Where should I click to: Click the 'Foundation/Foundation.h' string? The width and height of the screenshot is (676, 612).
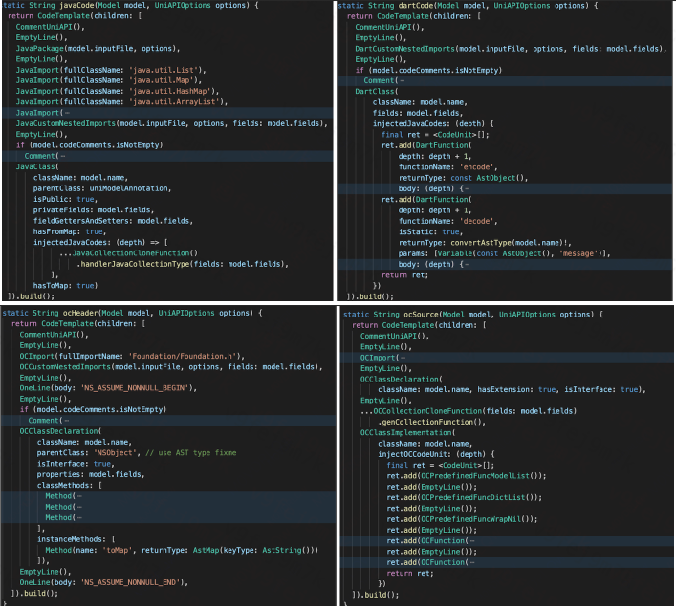point(185,357)
